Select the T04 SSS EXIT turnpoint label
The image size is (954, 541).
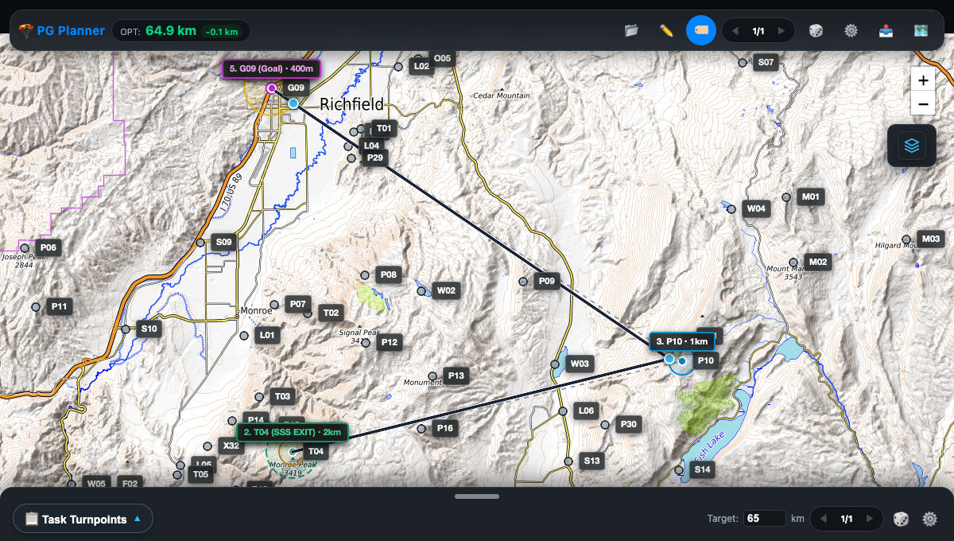pyautogui.click(x=292, y=432)
